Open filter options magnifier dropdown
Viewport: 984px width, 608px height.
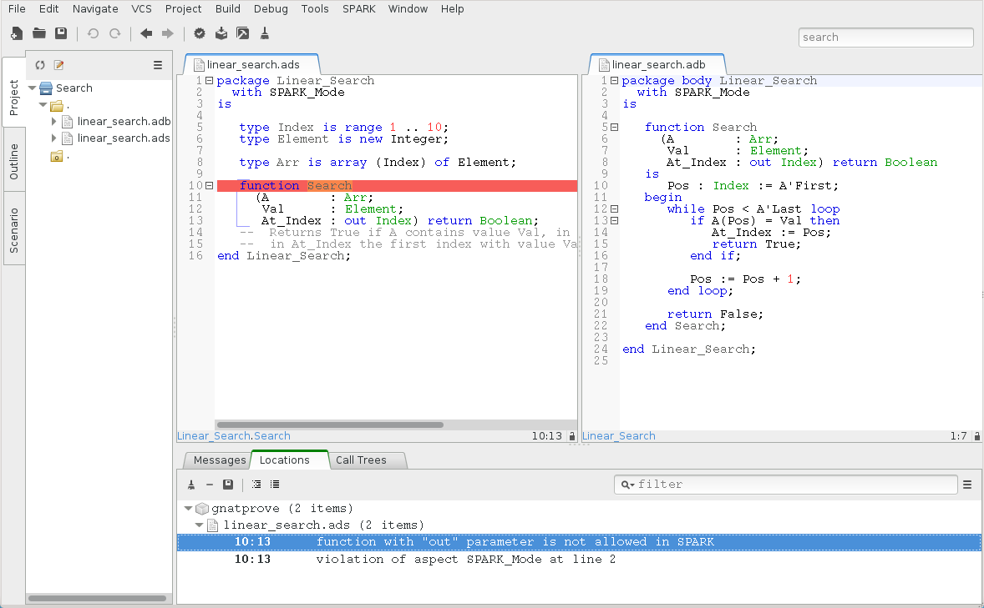(627, 485)
